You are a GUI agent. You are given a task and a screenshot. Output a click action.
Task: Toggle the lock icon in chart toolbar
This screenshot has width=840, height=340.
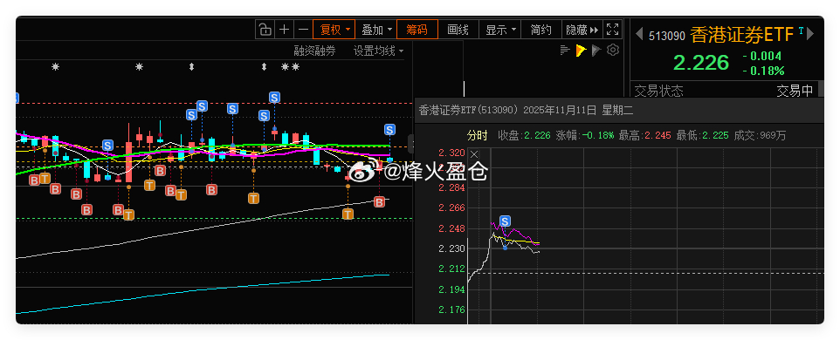265,30
